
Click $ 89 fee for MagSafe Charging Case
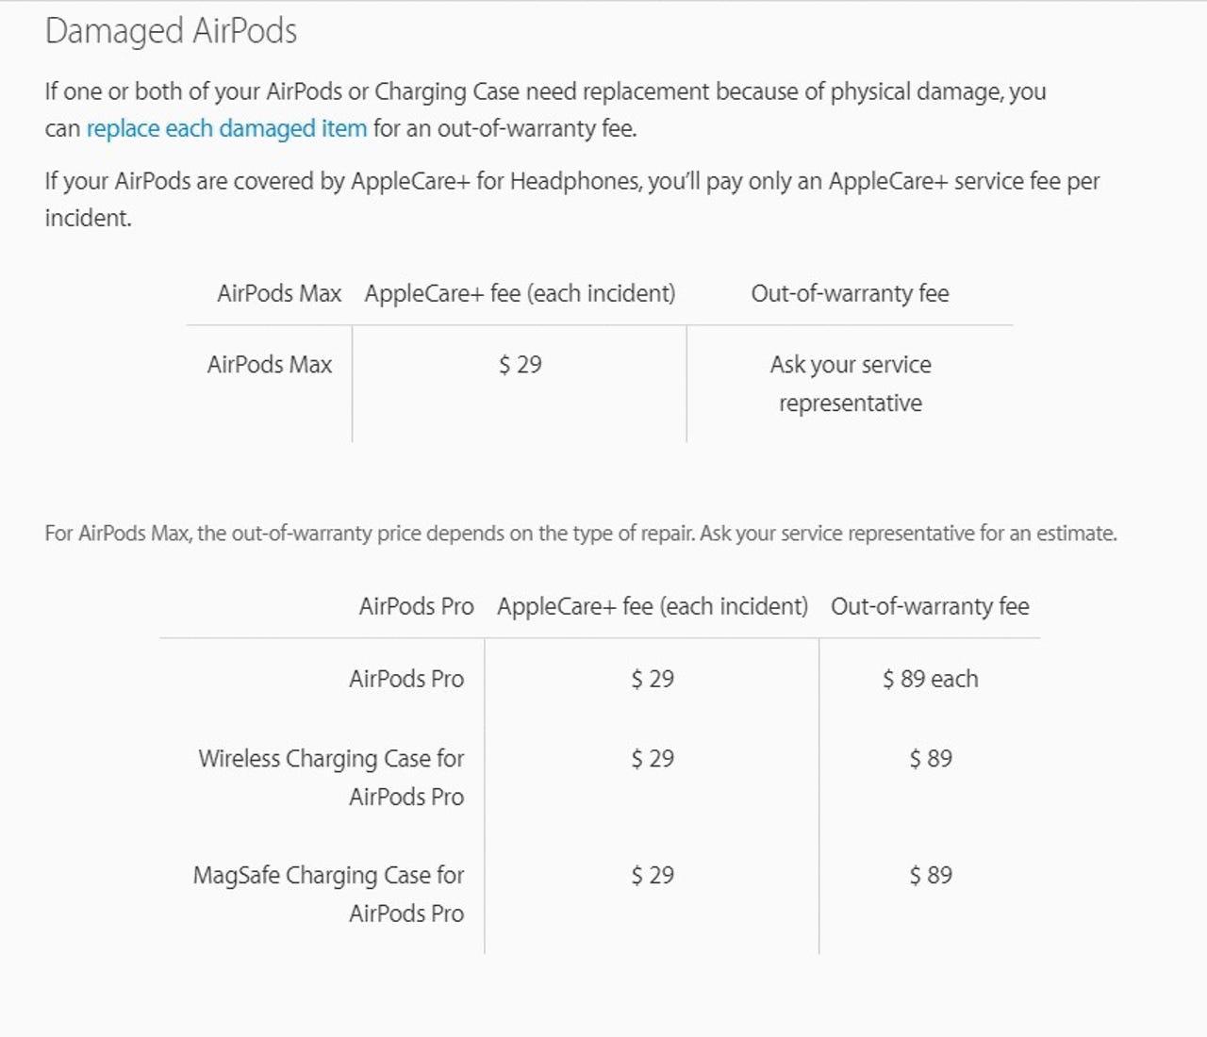click(x=930, y=876)
